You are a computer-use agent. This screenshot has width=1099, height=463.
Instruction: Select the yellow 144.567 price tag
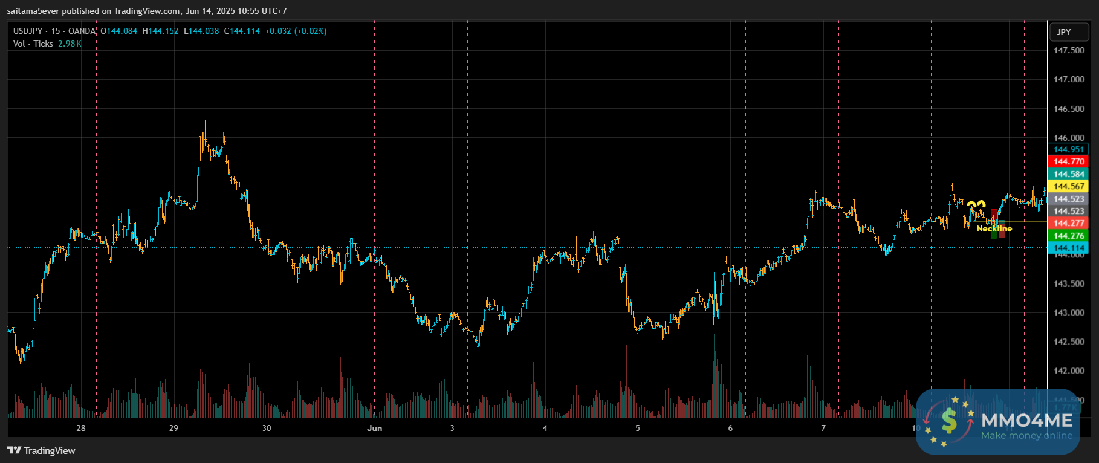point(1068,186)
